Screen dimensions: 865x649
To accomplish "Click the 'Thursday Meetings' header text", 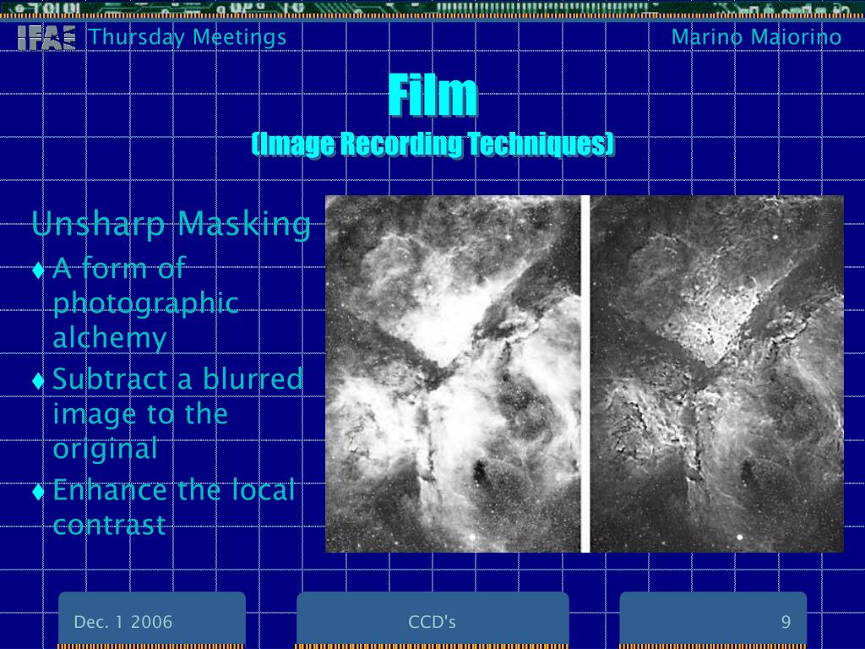I will (x=188, y=37).
